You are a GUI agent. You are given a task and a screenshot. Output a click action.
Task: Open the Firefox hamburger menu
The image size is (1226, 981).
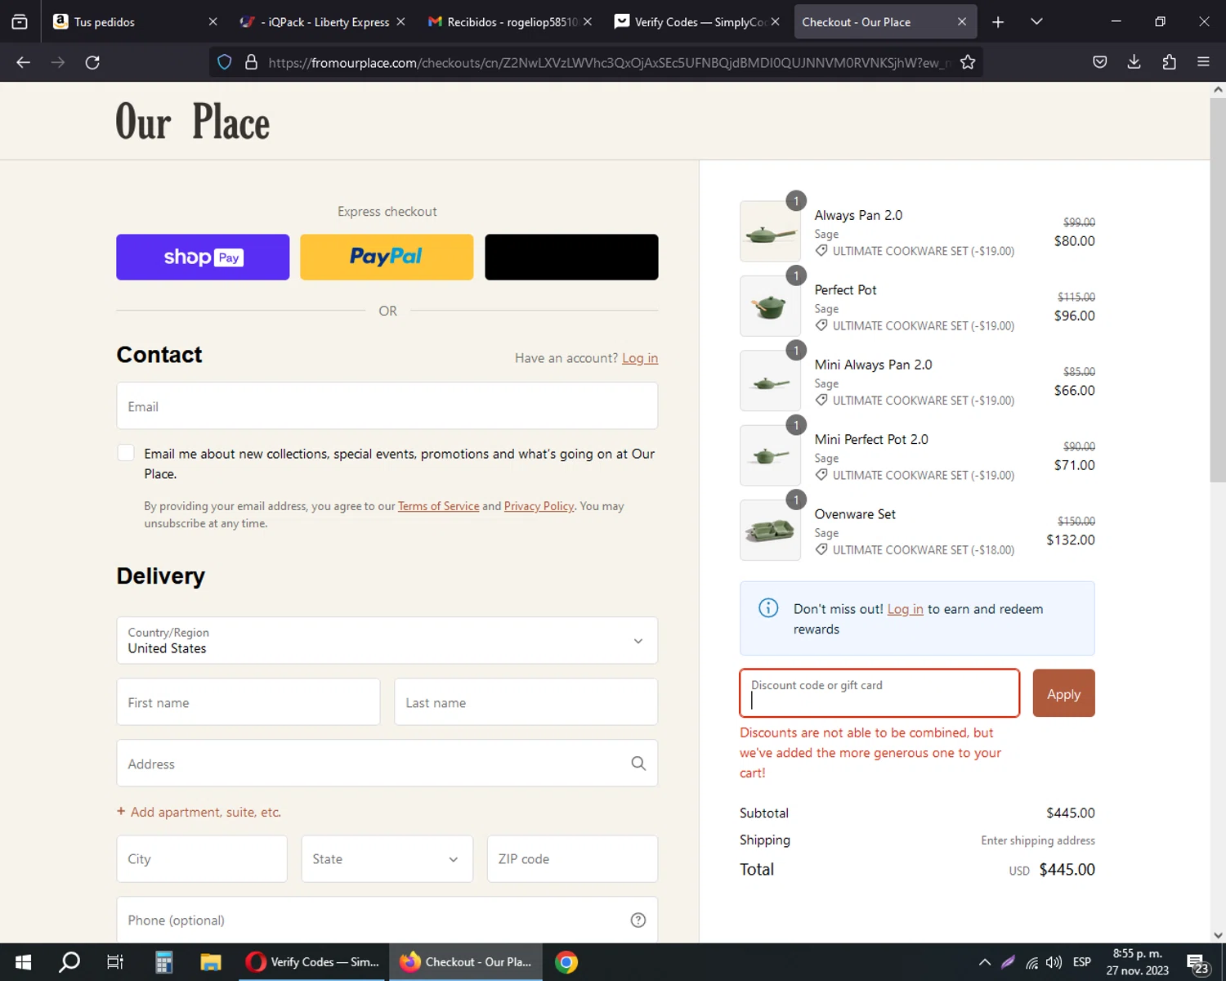point(1203,62)
